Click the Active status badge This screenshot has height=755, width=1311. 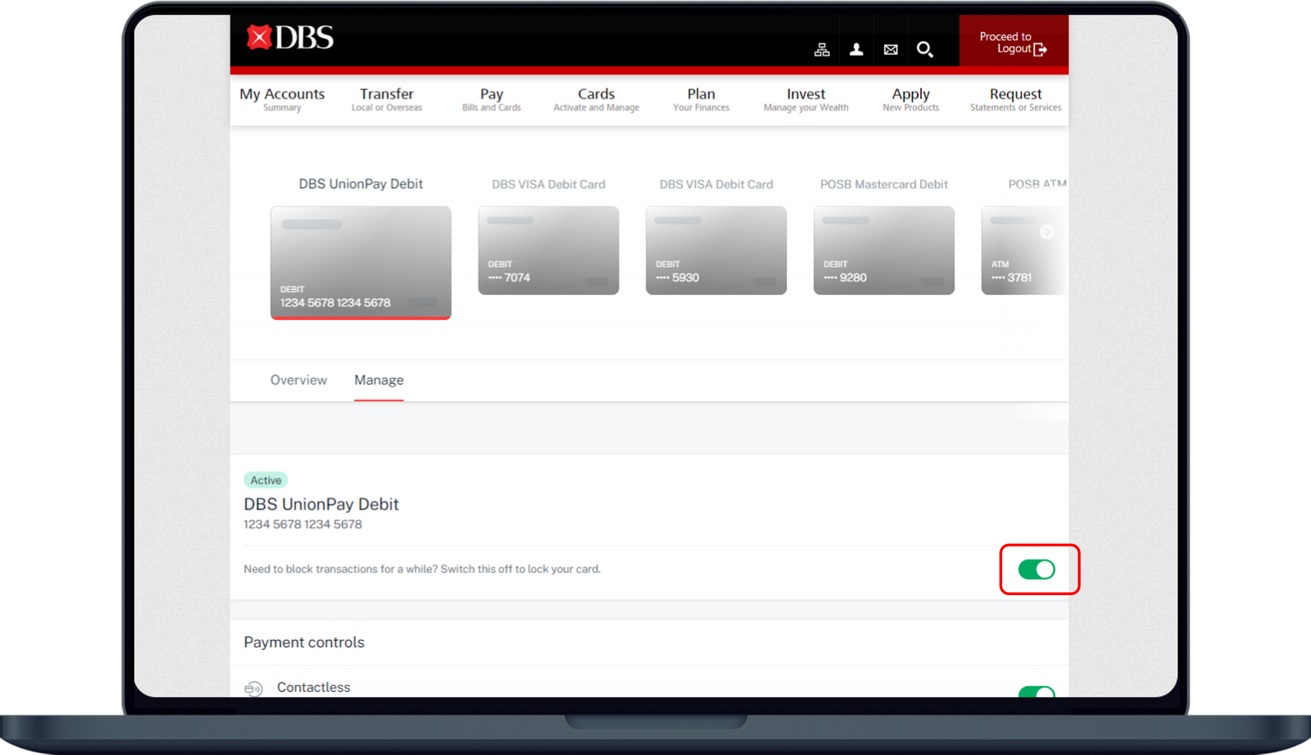pyautogui.click(x=265, y=480)
